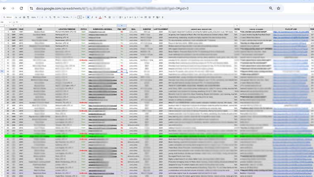Click the browser Reload button
Image resolution: width=314 pixels, height=177 pixels.
pyautogui.click(x=21, y=8)
